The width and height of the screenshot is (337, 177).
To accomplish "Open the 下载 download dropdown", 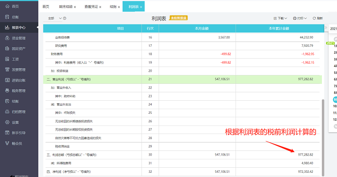I will click(281, 19).
